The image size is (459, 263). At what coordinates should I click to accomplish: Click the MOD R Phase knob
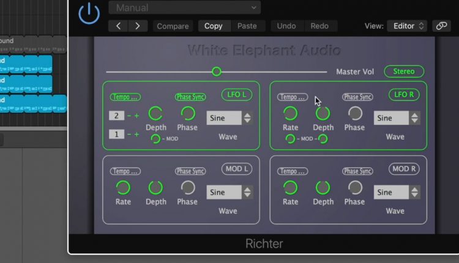point(355,188)
